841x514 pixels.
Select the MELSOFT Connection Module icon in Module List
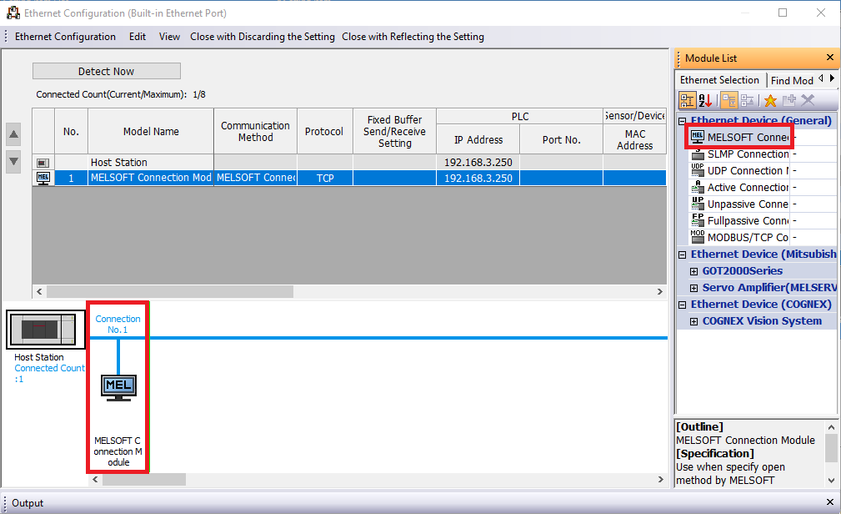(698, 137)
